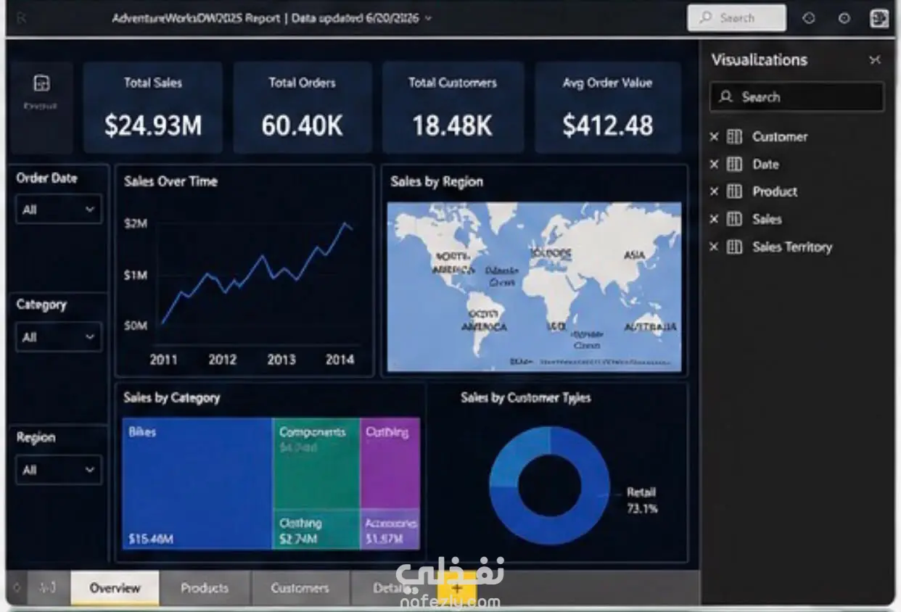Click the page navigation icon left of Overview
Screen dimensions: 901x612
pyautogui.click(x=47, y=588)
